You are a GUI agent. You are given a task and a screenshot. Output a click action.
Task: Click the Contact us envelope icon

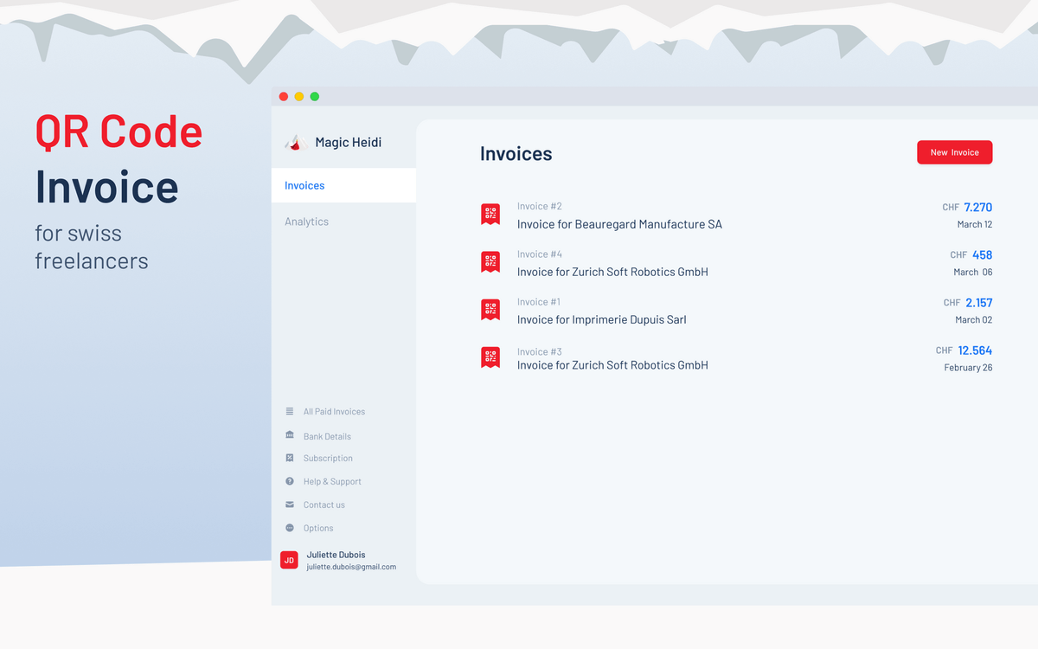[x=289, y=504]
